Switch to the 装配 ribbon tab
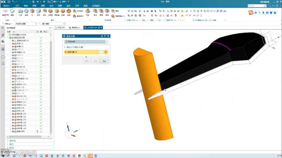The image size is (282, 158). pos(43,6)
